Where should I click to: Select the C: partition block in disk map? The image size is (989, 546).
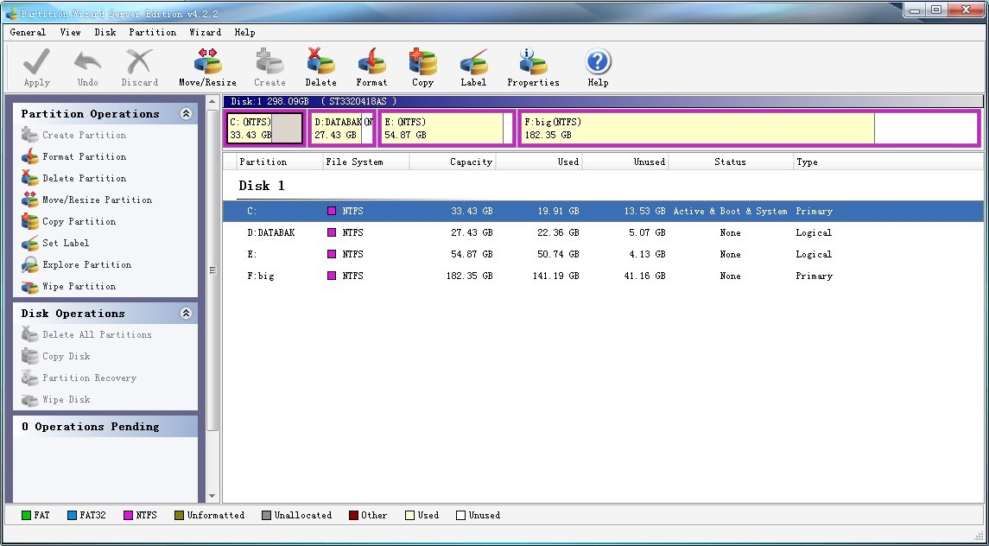265,128
